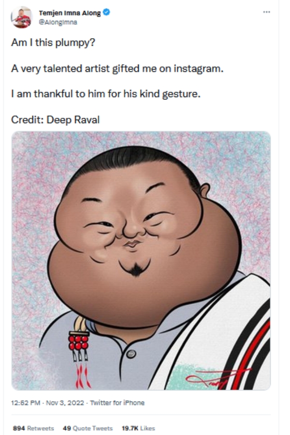Show the 49 Quote Tweets
Screen dimensions: 290x435
[88, 428]
